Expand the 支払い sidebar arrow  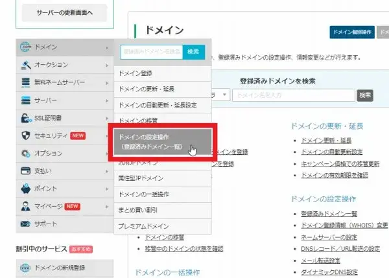107,171
